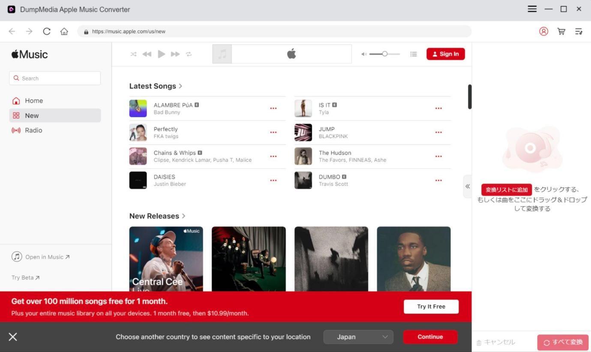Select JUMP album artwork by BLACKPINK
This screenshot has height=352, width=591.
point(303,132)
